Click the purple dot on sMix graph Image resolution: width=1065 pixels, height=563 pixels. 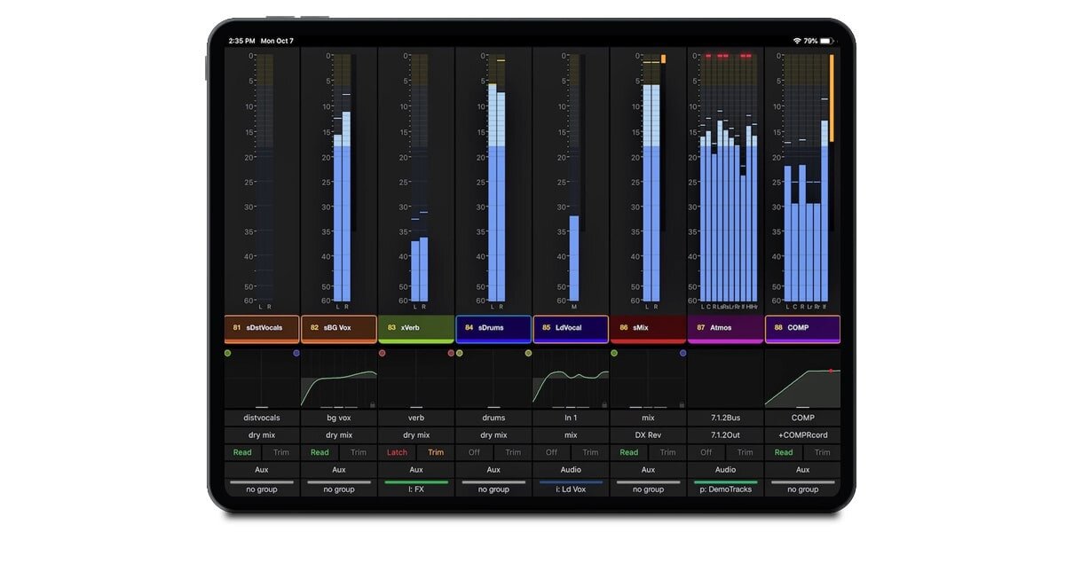(682, 353)
